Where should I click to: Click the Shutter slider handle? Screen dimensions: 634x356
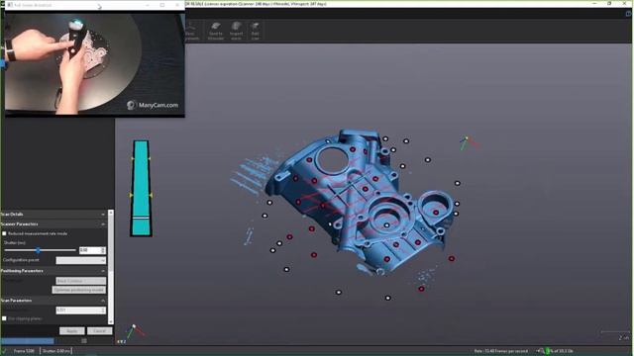pyautogui.click(x=38, y=250)
